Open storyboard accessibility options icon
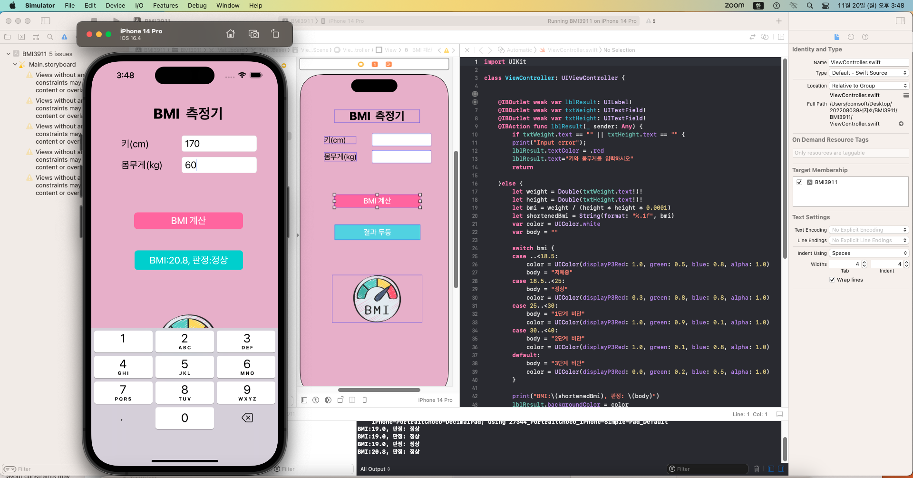 coord(316,400)
